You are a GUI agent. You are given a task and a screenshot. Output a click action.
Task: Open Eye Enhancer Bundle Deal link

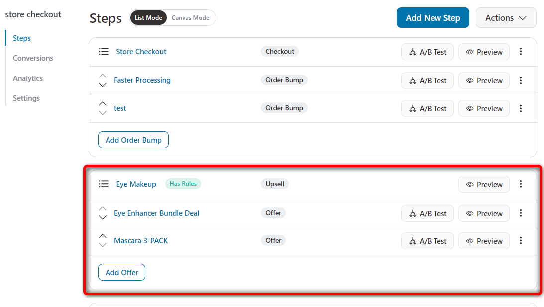(156, 213)
